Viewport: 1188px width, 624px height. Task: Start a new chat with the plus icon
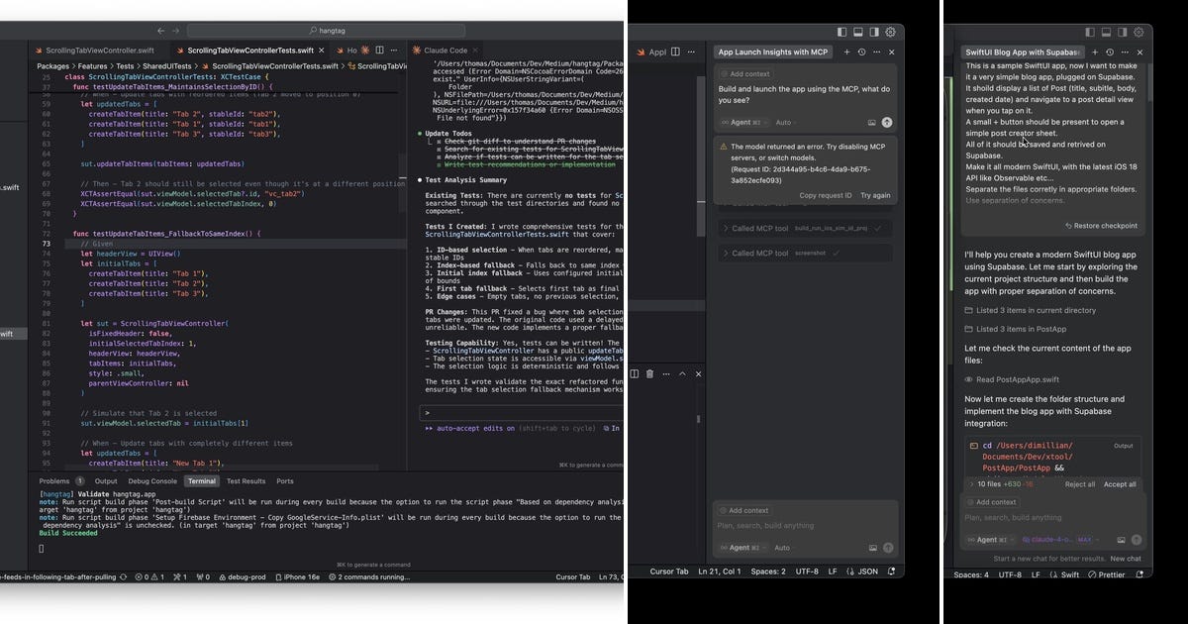[x=846, y=52]
